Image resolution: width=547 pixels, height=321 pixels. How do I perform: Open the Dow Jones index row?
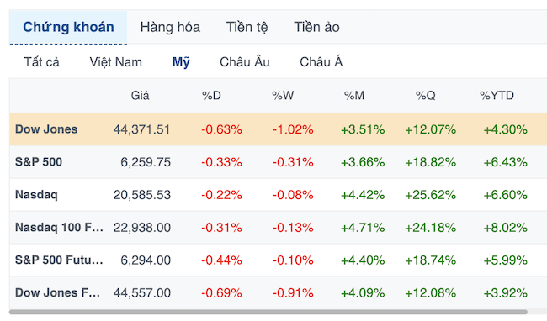click(x=278, y=129)
